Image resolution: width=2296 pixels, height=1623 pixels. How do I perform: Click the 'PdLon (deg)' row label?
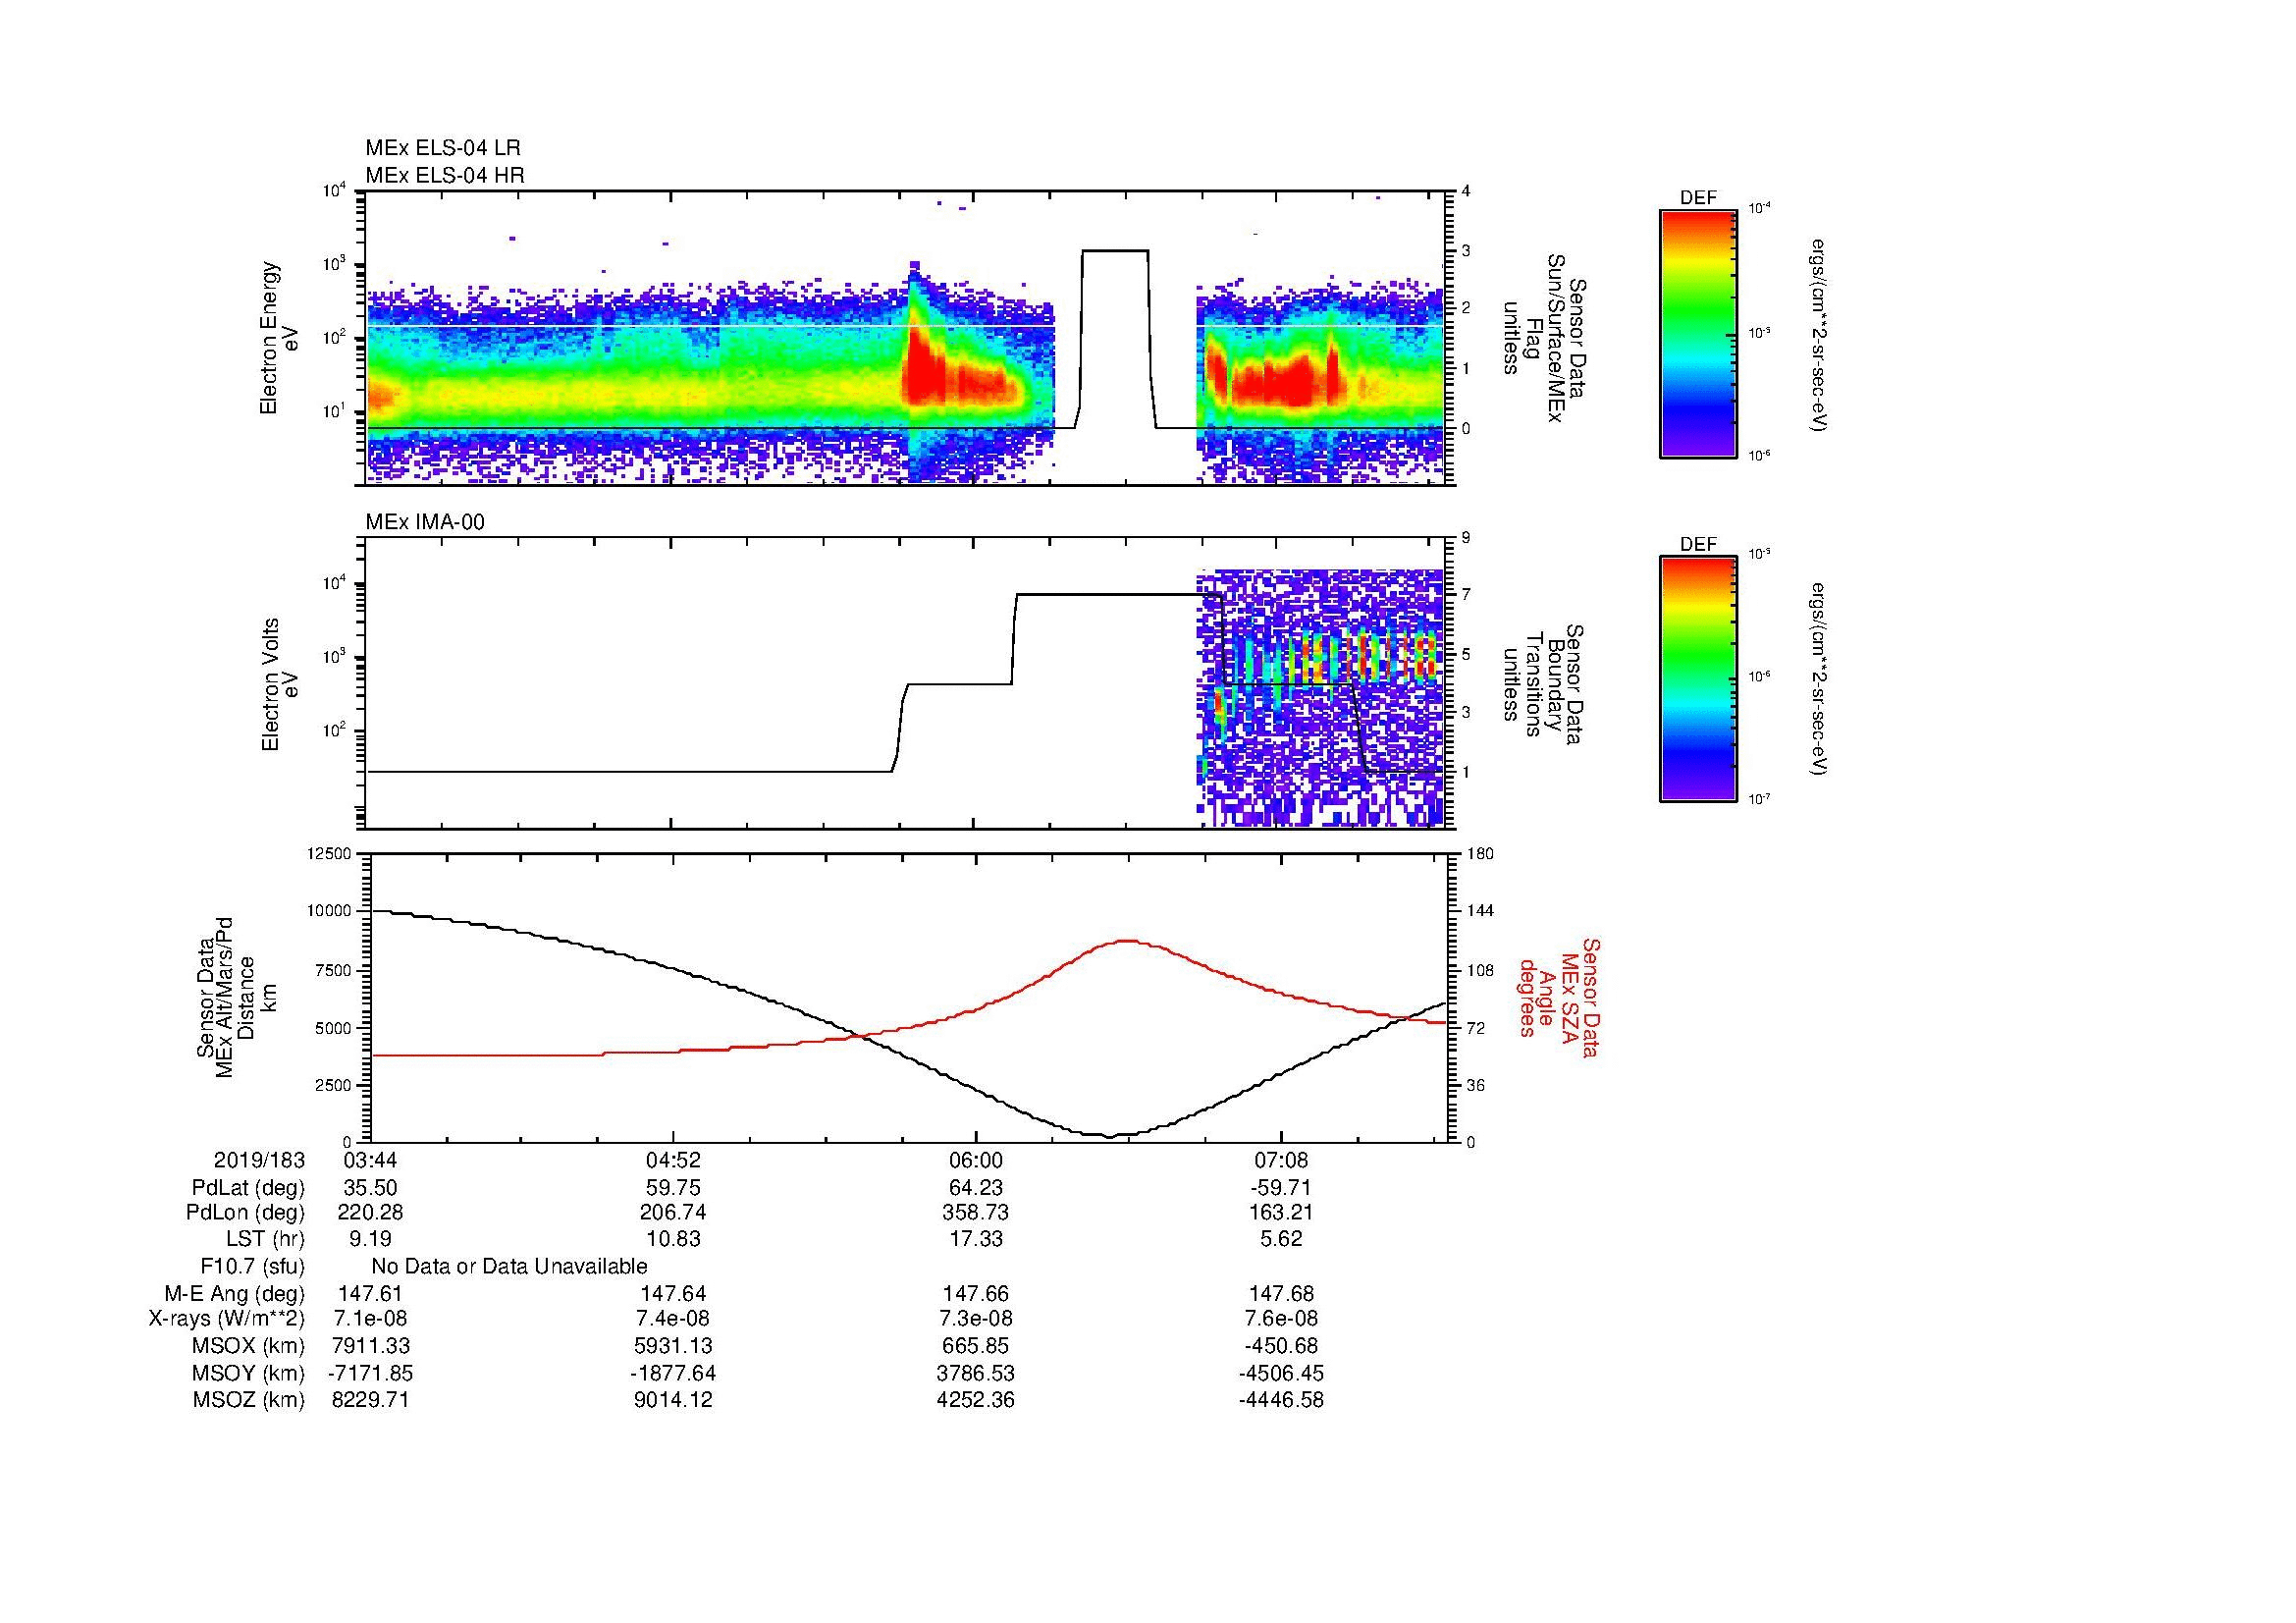[245, 1213]
